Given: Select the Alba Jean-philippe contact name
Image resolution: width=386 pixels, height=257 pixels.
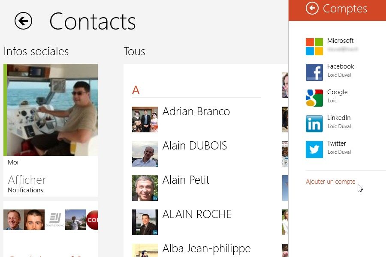Looking at the screenshot, I should point(206,248).
